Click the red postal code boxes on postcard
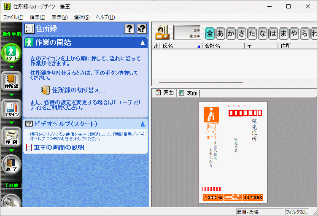 point(245,113)
